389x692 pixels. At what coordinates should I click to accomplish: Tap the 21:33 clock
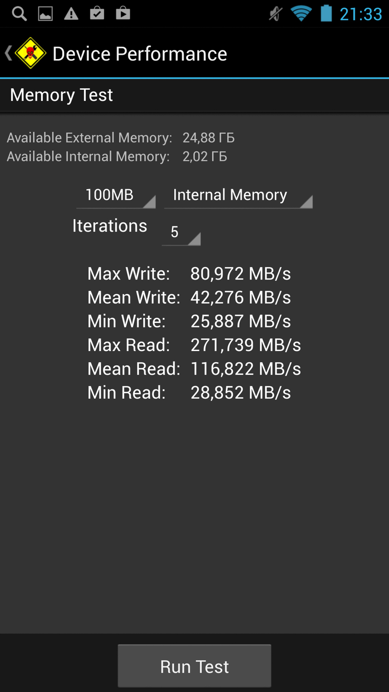click(x=361, y=14)
